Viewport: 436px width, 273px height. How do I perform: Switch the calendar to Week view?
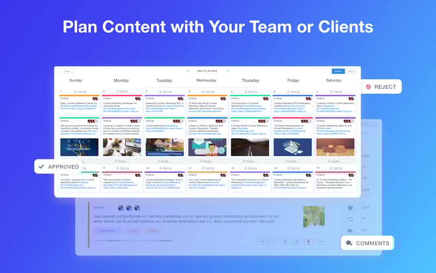[350, 72]
